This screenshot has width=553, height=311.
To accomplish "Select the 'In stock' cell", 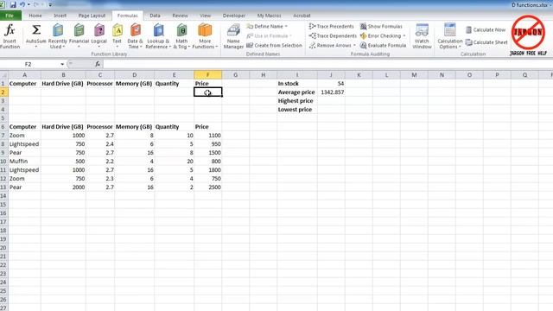I will tap(297, 84).
